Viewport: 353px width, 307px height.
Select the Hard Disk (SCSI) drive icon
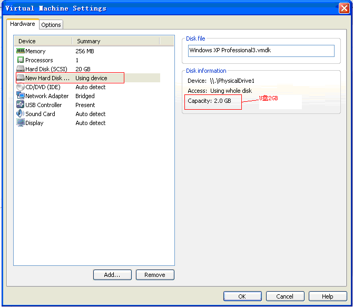tap(20, 69)
